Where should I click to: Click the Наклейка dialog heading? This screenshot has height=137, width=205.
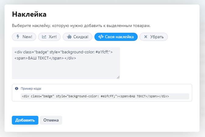coord(29,14)
